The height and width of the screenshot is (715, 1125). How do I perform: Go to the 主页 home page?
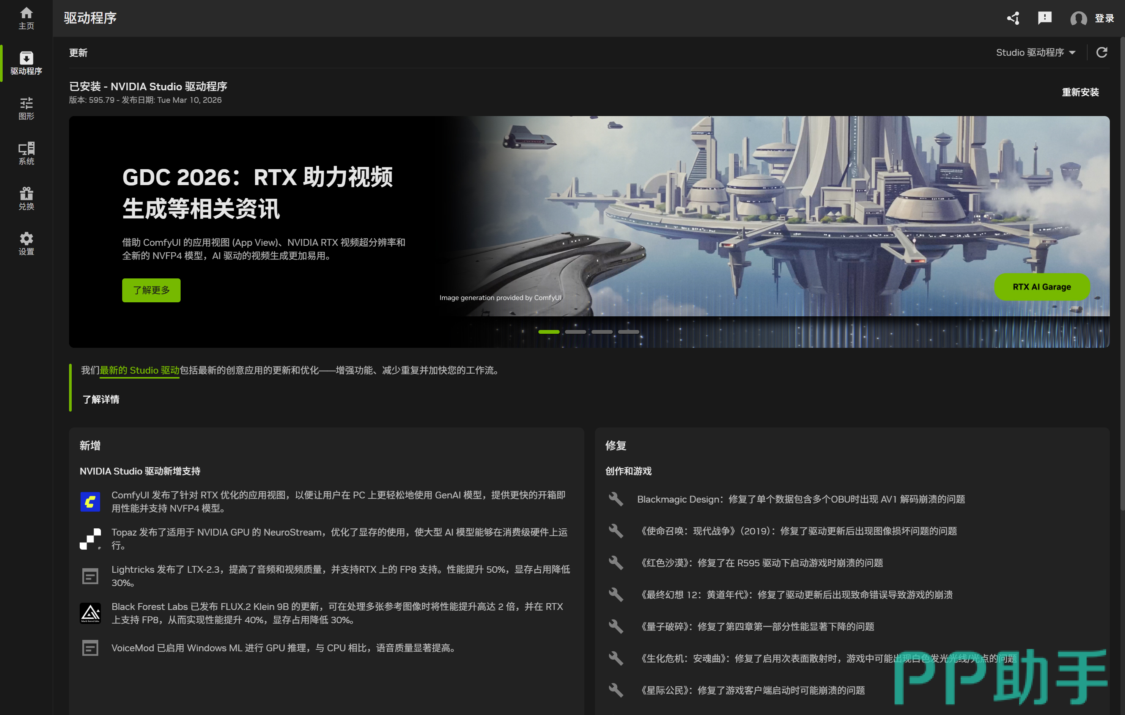(26, 18)
